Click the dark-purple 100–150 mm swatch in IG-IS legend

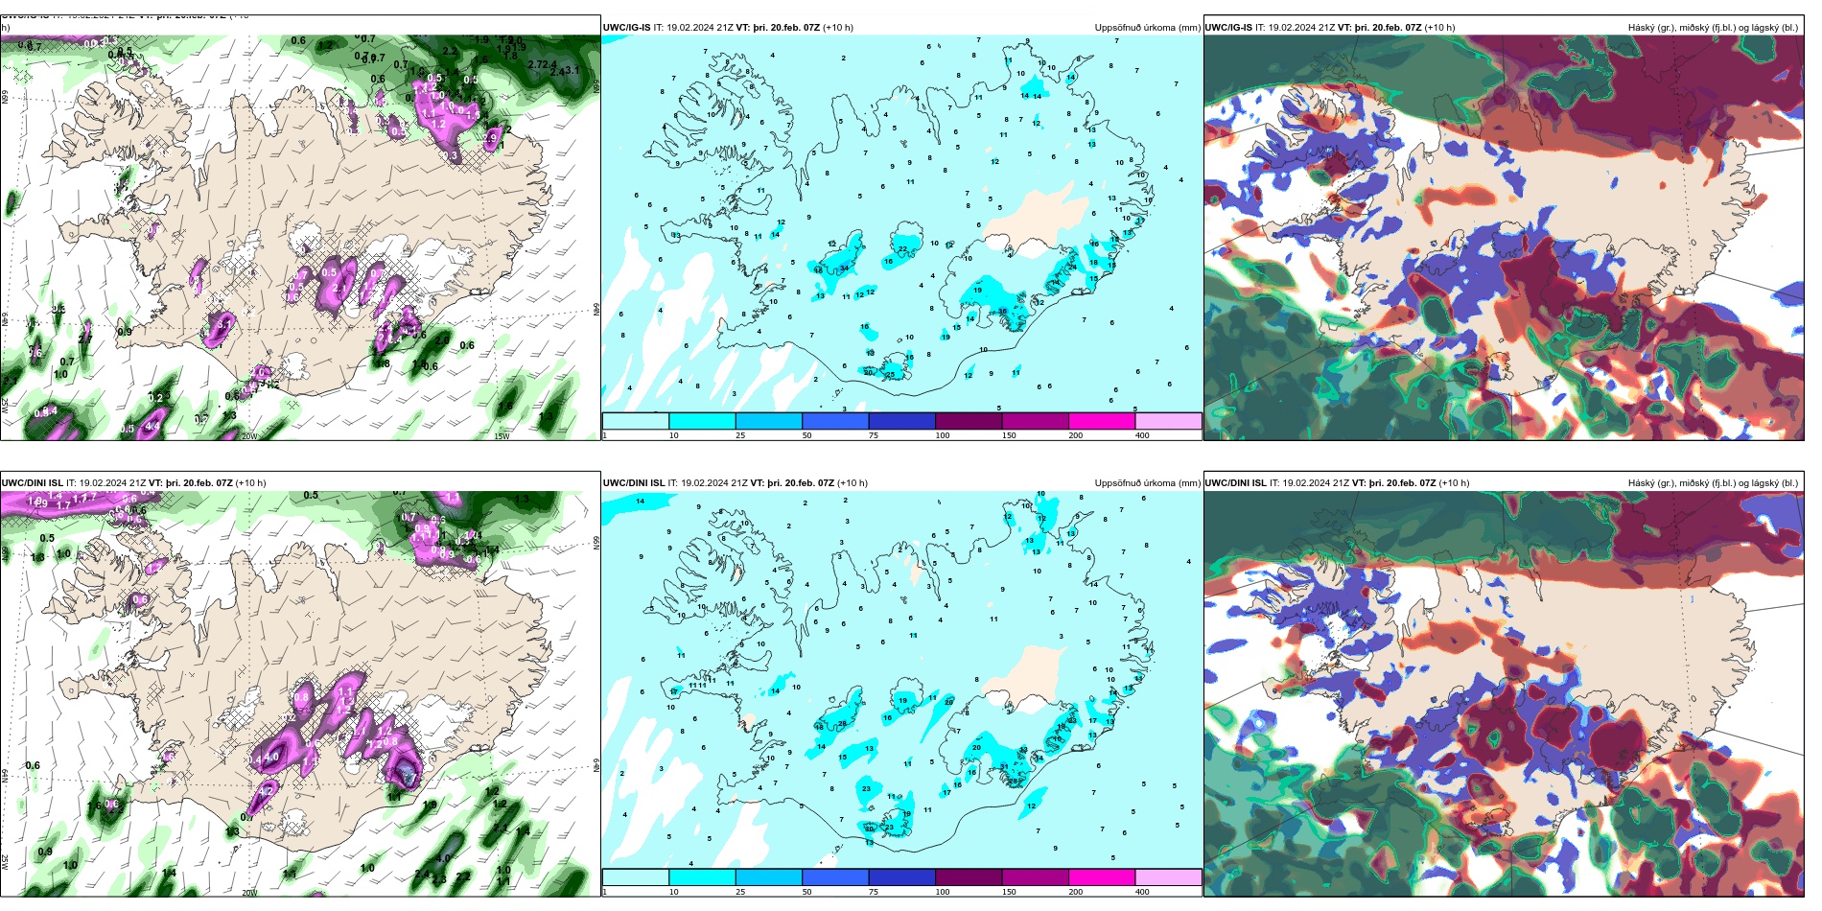coord(969,421)
